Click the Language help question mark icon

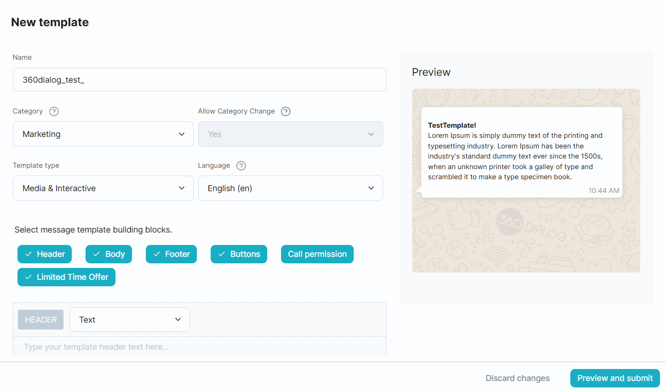point(241,165)
